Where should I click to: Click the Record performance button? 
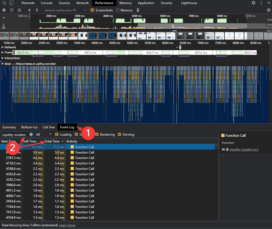pos(4,10)
